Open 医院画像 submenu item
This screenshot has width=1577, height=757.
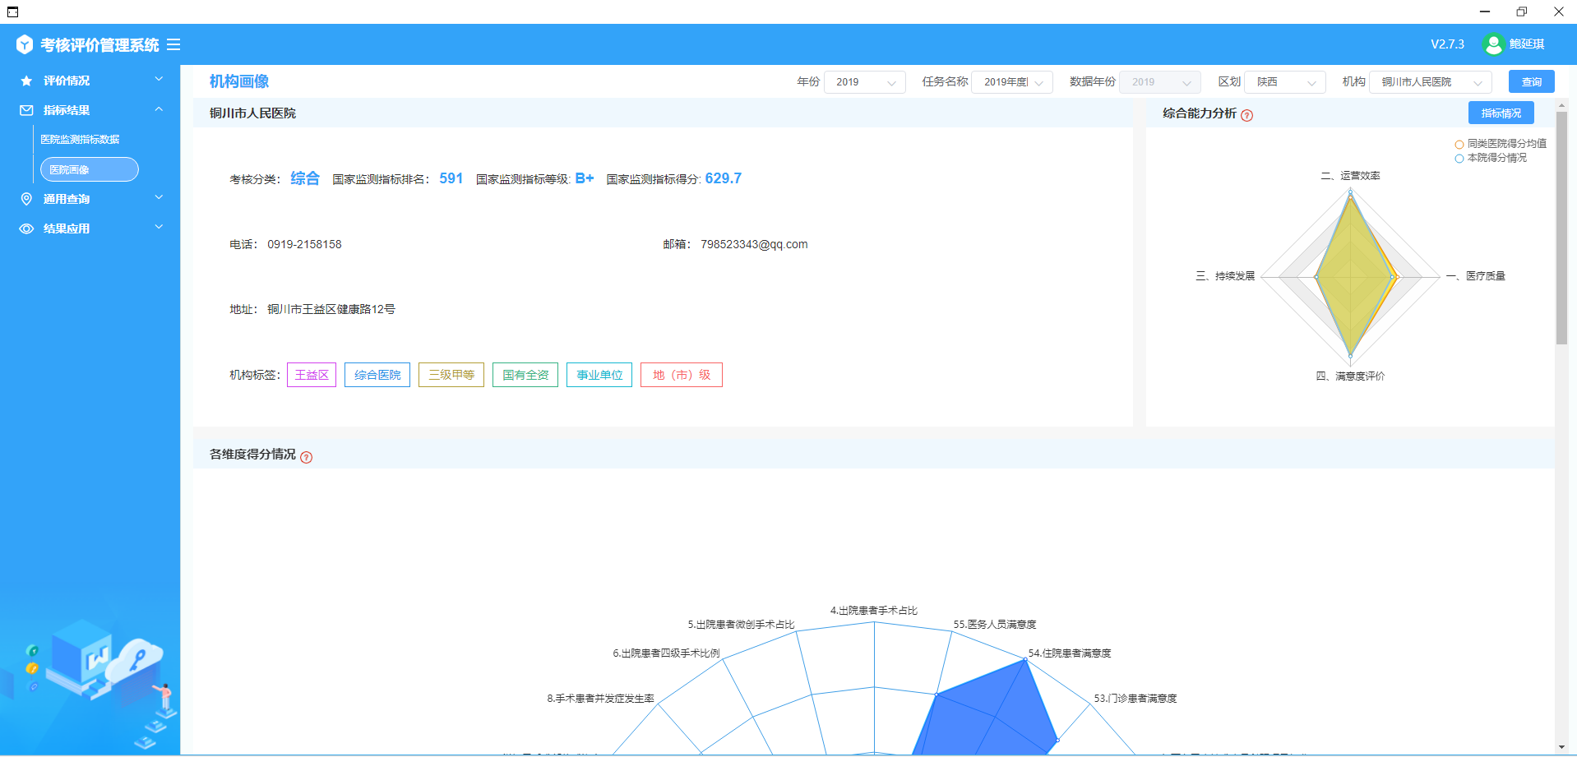coord(90,169)
